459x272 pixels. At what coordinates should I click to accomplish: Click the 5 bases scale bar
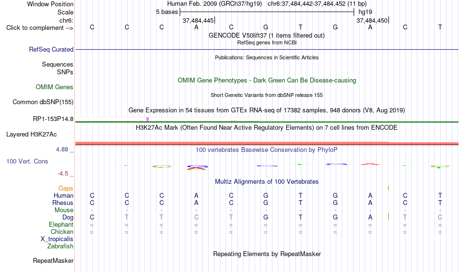267,12
